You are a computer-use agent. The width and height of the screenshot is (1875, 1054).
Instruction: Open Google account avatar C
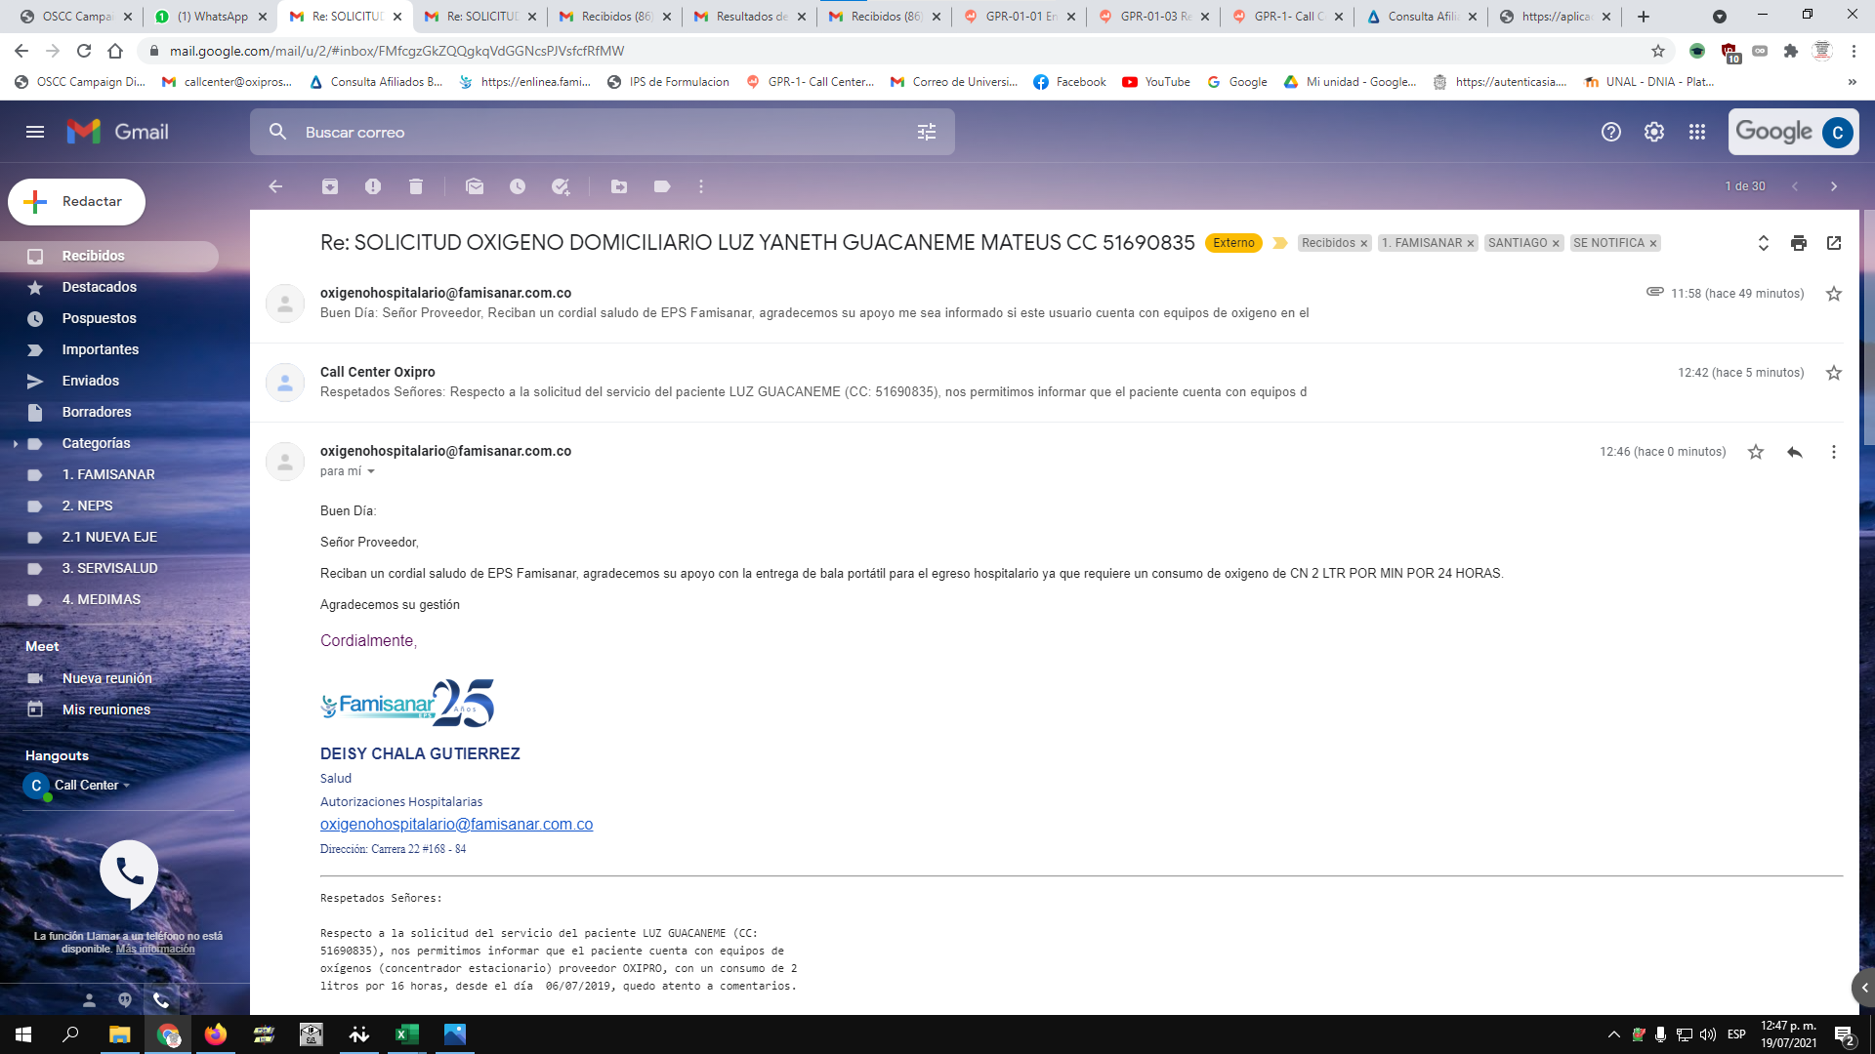(1838, 132)
